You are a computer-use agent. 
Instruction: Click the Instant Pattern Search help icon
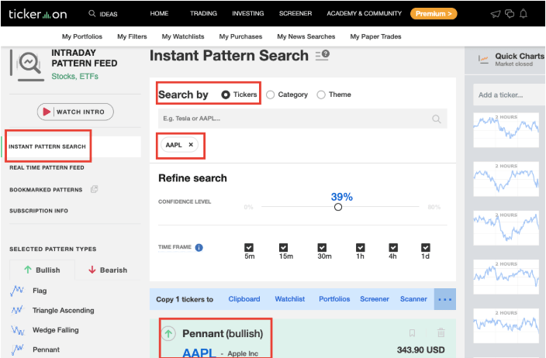(x=323, y=55)
